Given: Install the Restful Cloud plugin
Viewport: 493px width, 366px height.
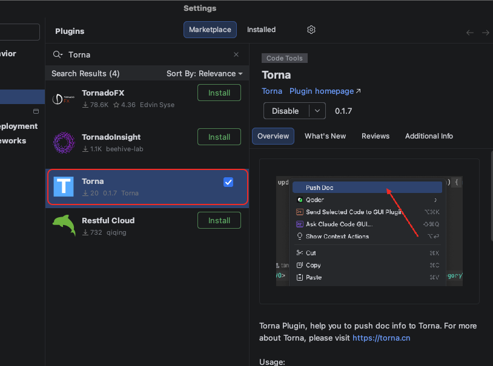Looking at the screenshot, I should [219, 221].
